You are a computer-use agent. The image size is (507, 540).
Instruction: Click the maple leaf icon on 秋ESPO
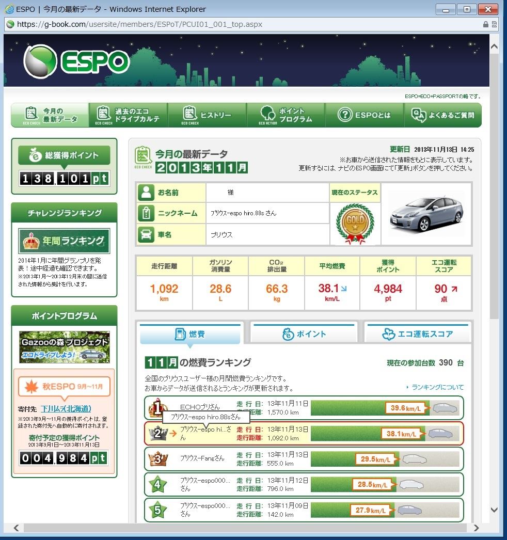coord(31,386)
